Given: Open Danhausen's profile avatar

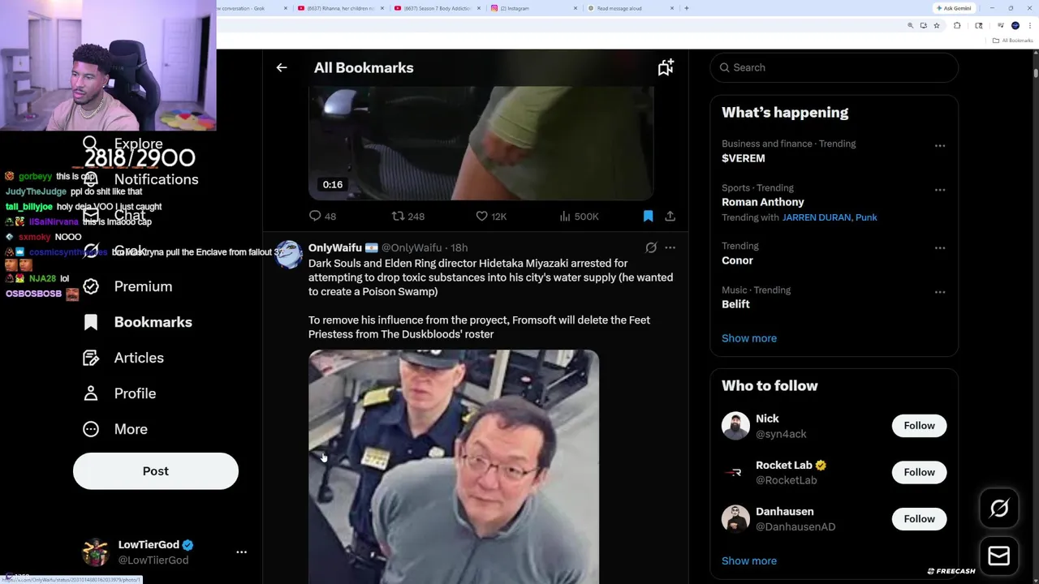Looking at the screenshot, I should click(x=735, y=519).
